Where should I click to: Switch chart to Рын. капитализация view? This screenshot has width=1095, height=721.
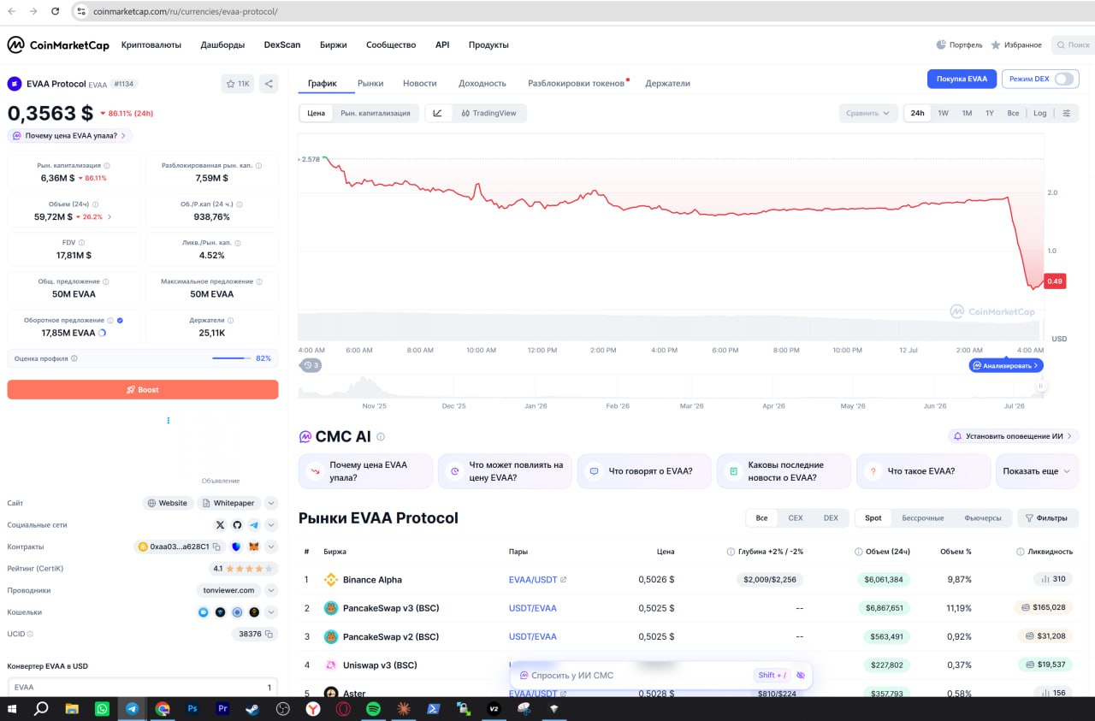(x=375, y=113)
